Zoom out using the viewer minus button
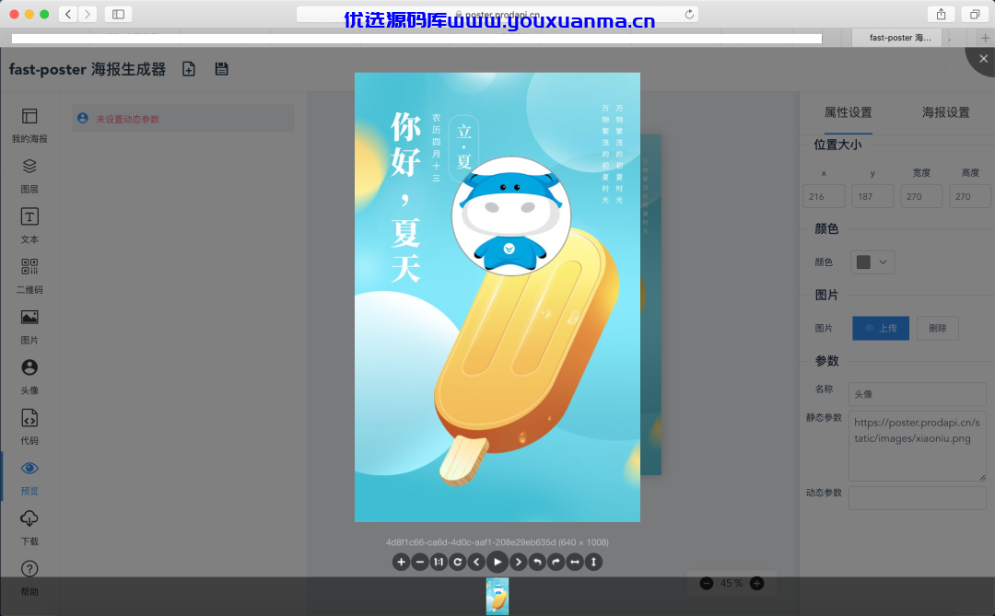Screen dimensions: 995x616 (420, 562)
